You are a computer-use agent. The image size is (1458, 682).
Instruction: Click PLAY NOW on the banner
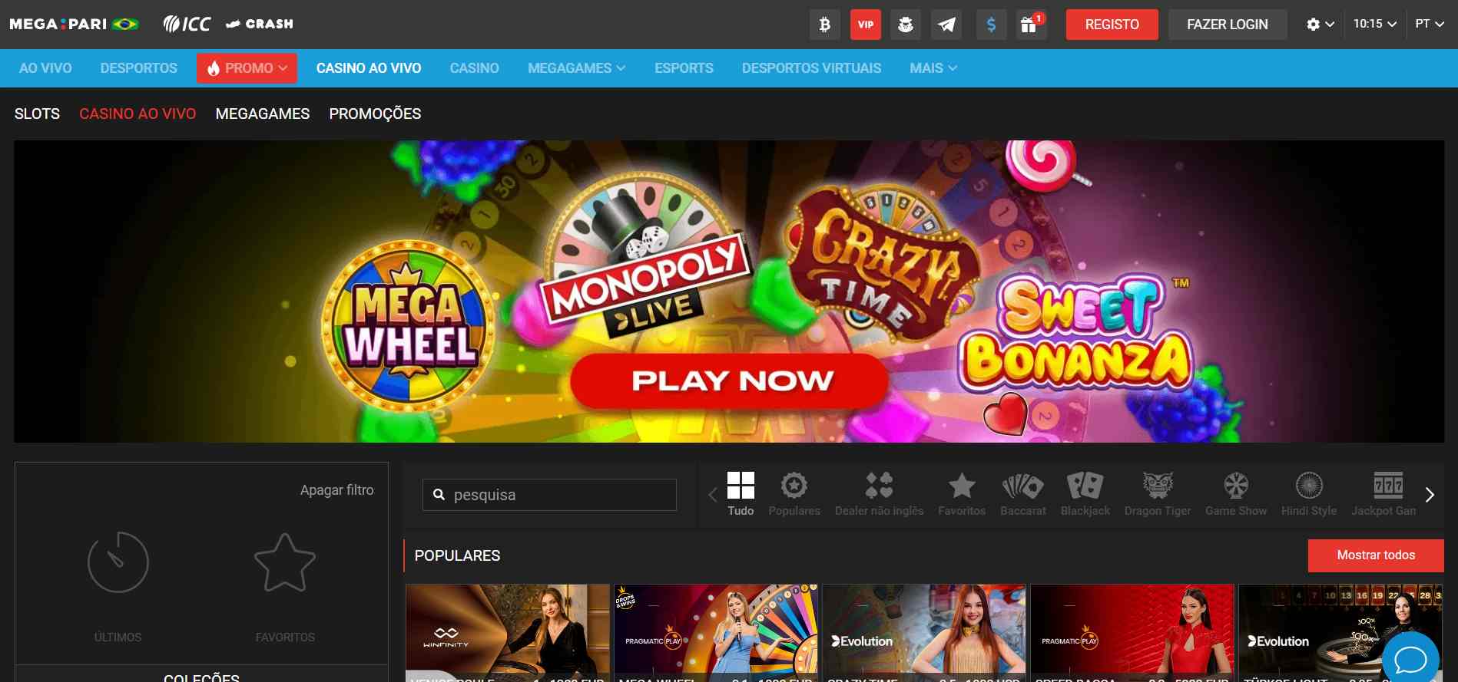coord(729,381)
